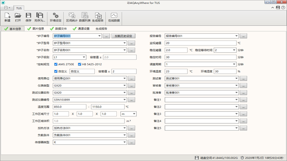
Task: Click the browse button beside 报告编号
Action: (x=244, y=36)
